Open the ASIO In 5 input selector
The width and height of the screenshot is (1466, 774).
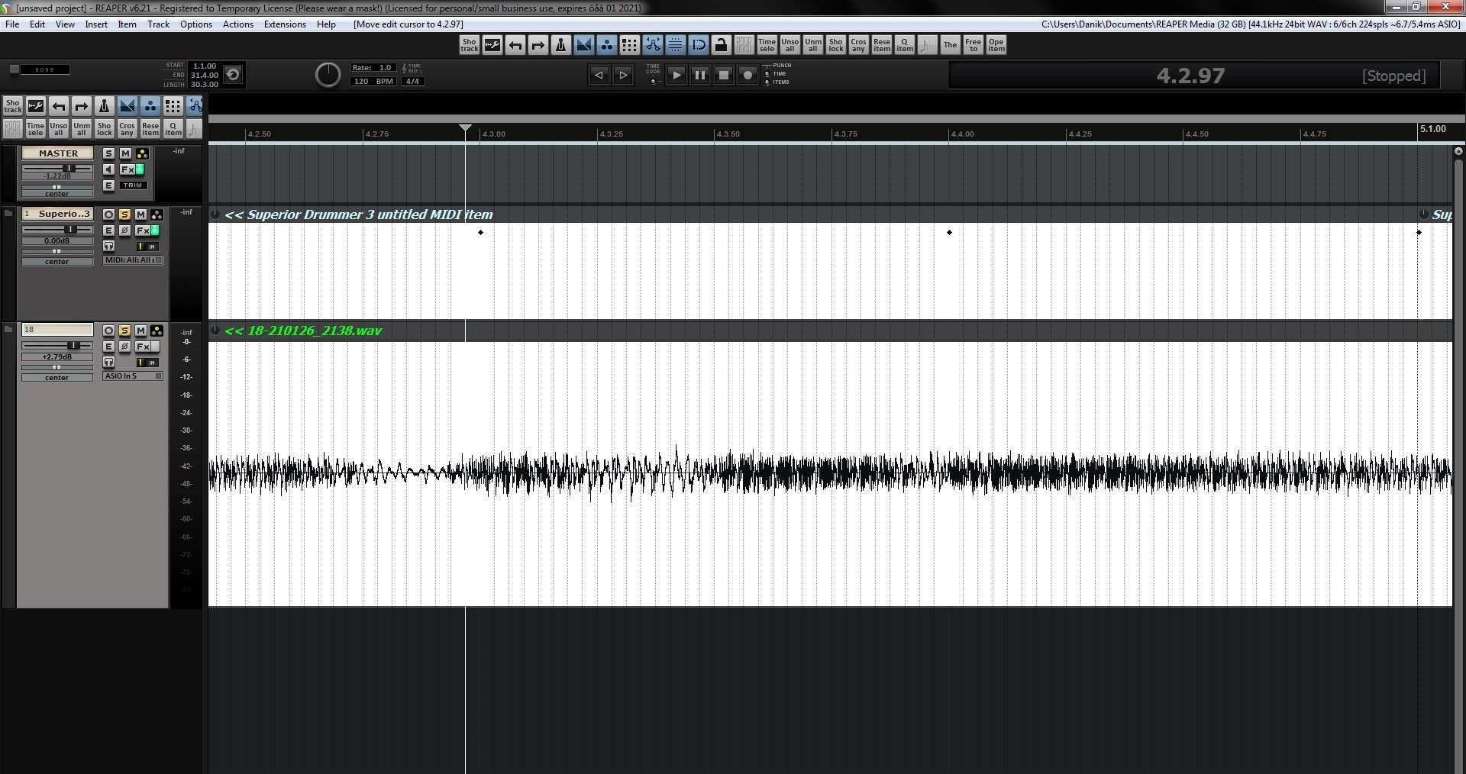(134, 376)
